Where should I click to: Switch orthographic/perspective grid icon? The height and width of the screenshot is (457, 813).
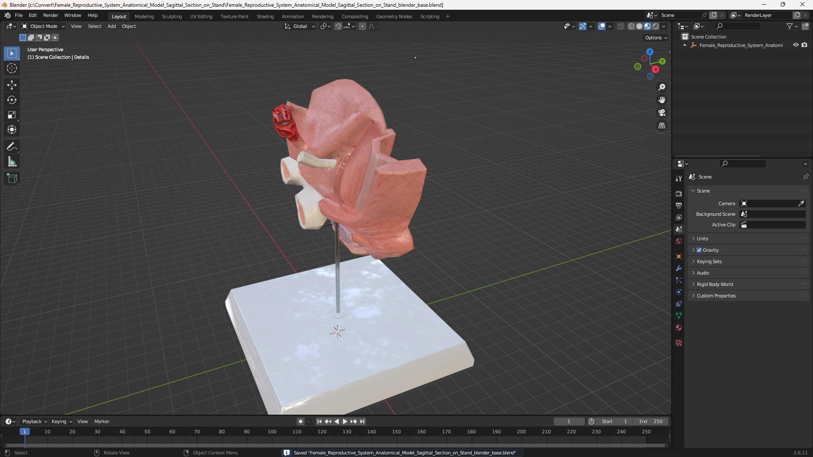(x=661, y=126)
